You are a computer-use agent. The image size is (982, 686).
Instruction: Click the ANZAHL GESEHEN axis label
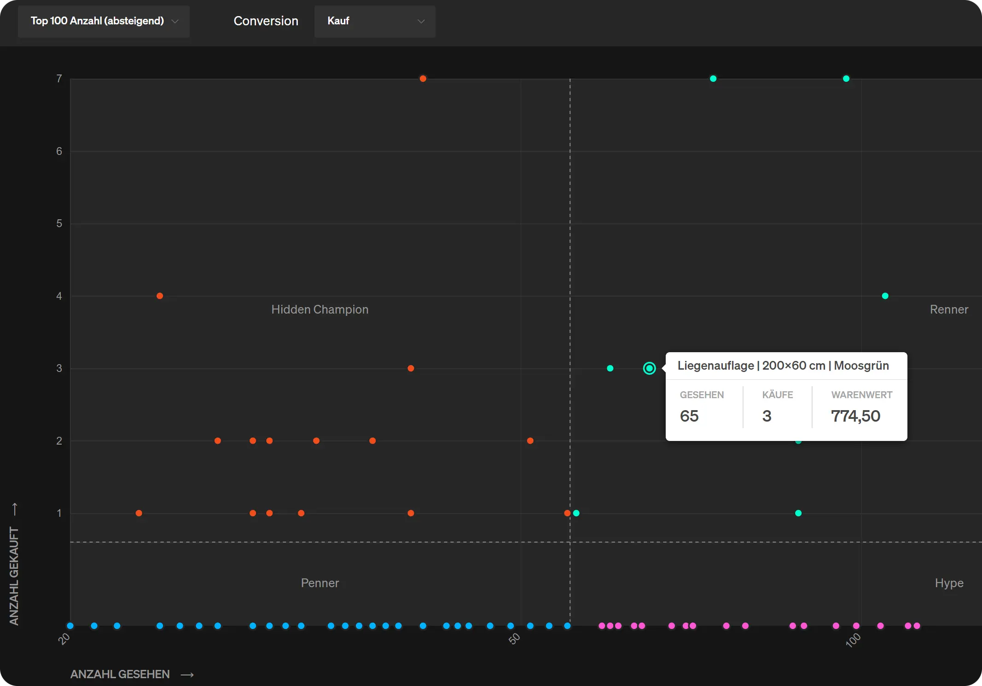[x=120, y=674]
